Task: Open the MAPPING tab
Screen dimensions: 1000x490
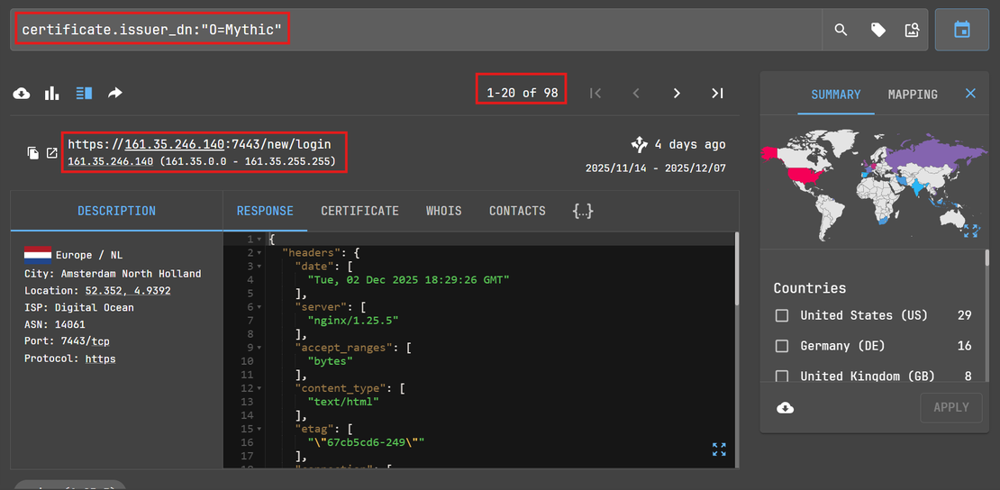Action: point(913,94)
